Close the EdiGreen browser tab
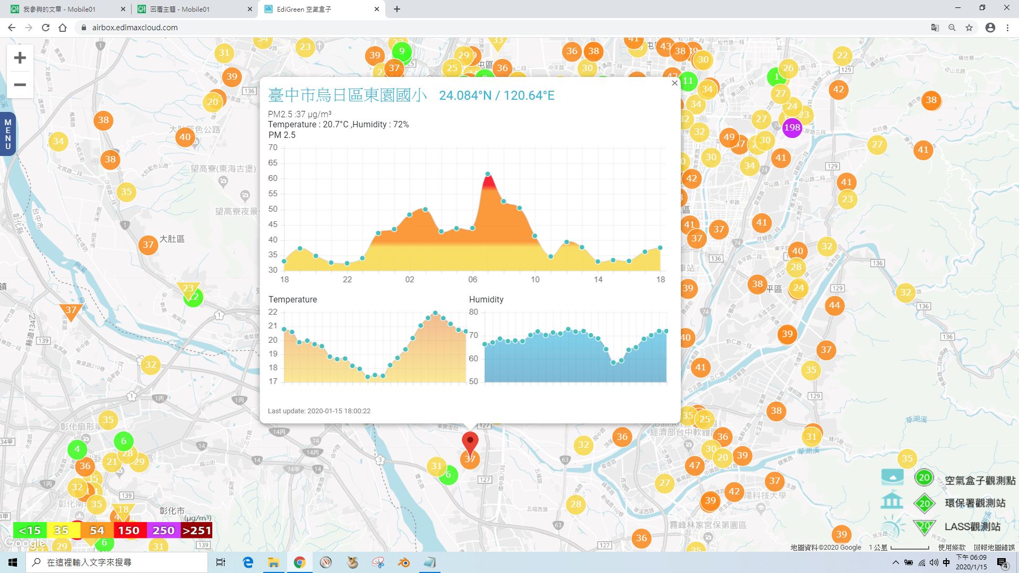The image size is (1019, 573). [x=377, y=9]
